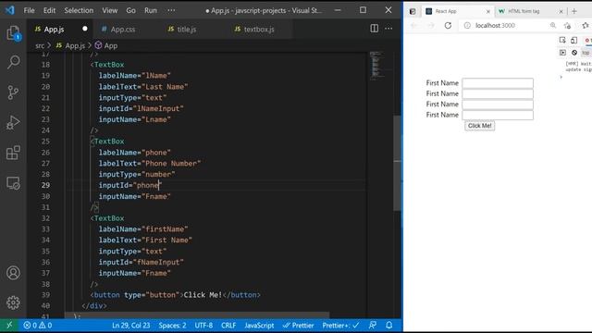
Task: Open notifications bell in status bar
Action: (x=389, y=325)
